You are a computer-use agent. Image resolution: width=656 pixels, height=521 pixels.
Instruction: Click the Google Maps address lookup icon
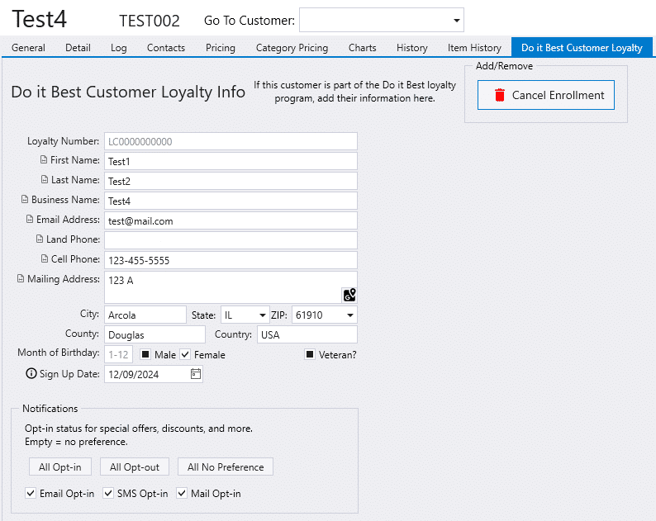[349, 295]
